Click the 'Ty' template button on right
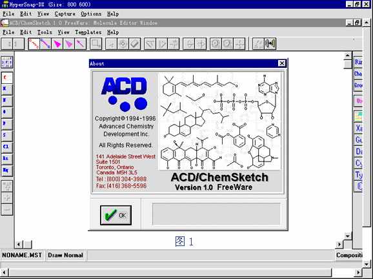Screen dimensions: 373x279 (x=358, y=175)
